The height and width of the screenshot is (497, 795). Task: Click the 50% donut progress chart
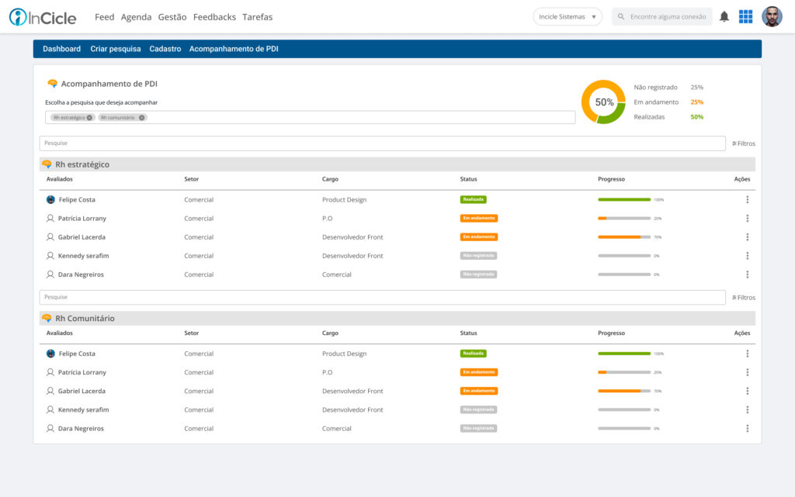click(603, 102)
